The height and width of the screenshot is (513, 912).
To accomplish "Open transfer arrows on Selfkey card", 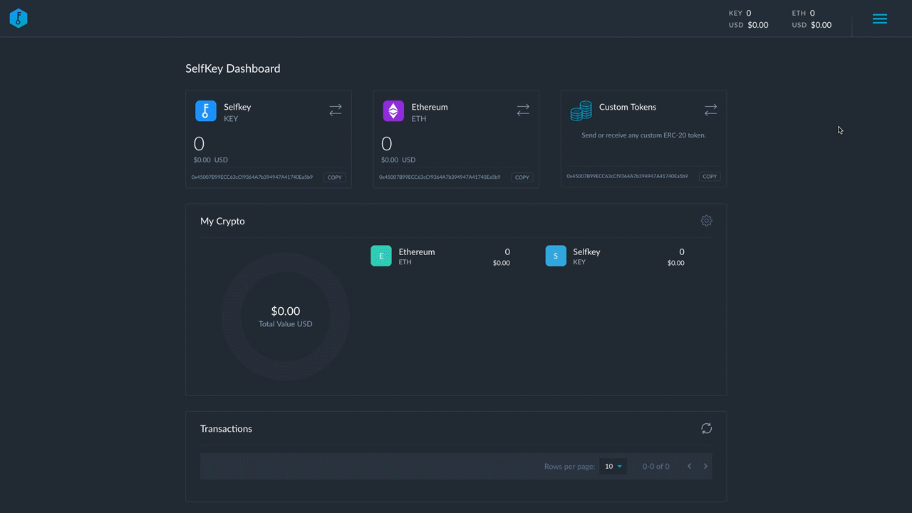I will (336, 110).
